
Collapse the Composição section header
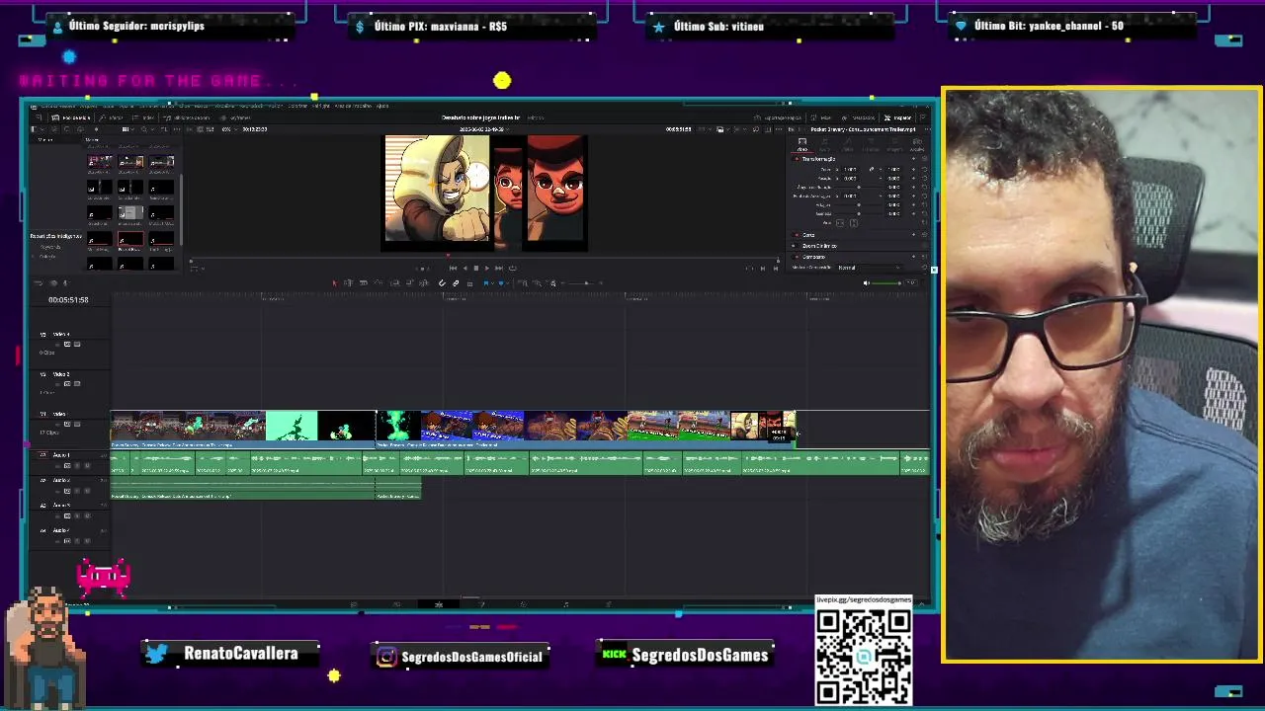[x=814, y=257]
